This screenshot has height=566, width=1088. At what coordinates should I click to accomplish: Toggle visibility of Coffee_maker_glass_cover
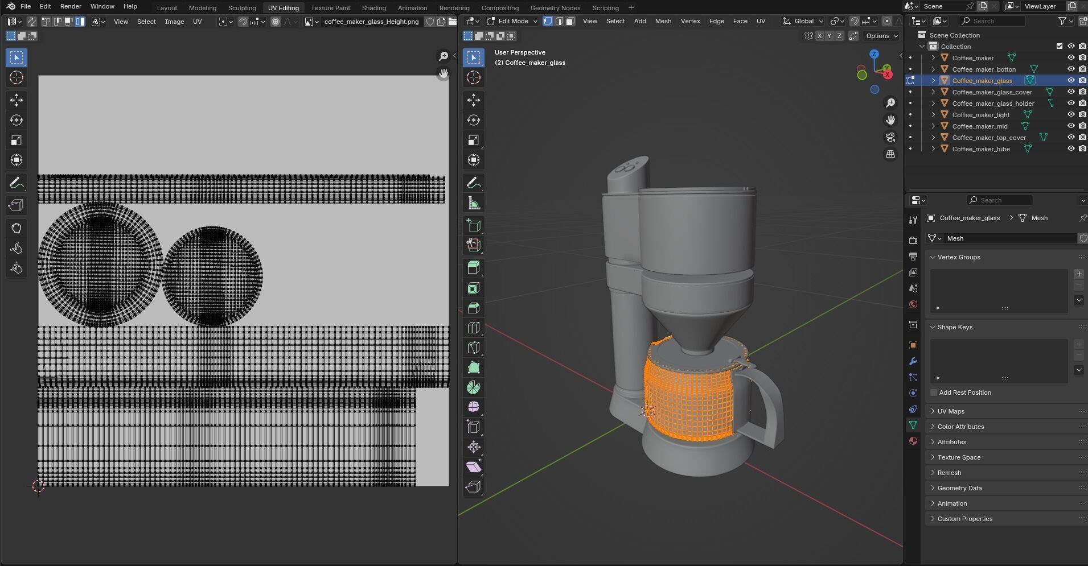pos(1071,92)
